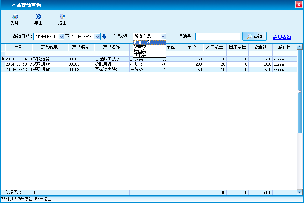The height and width of the screenshot is (203, 304).
Task: Click the scrollbar up arrow of the table
Action: click(x=299, y=46)
